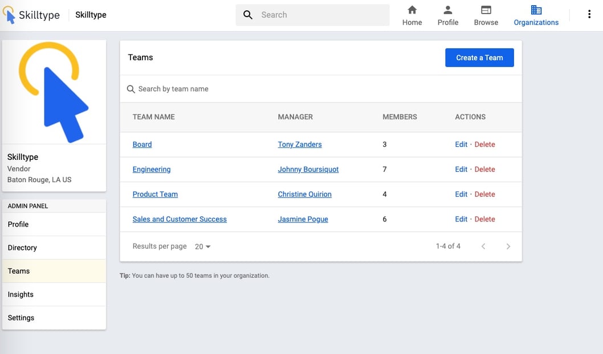603x354 pixels.
Task: Open the three-dot more options menu
Action: 589,15
